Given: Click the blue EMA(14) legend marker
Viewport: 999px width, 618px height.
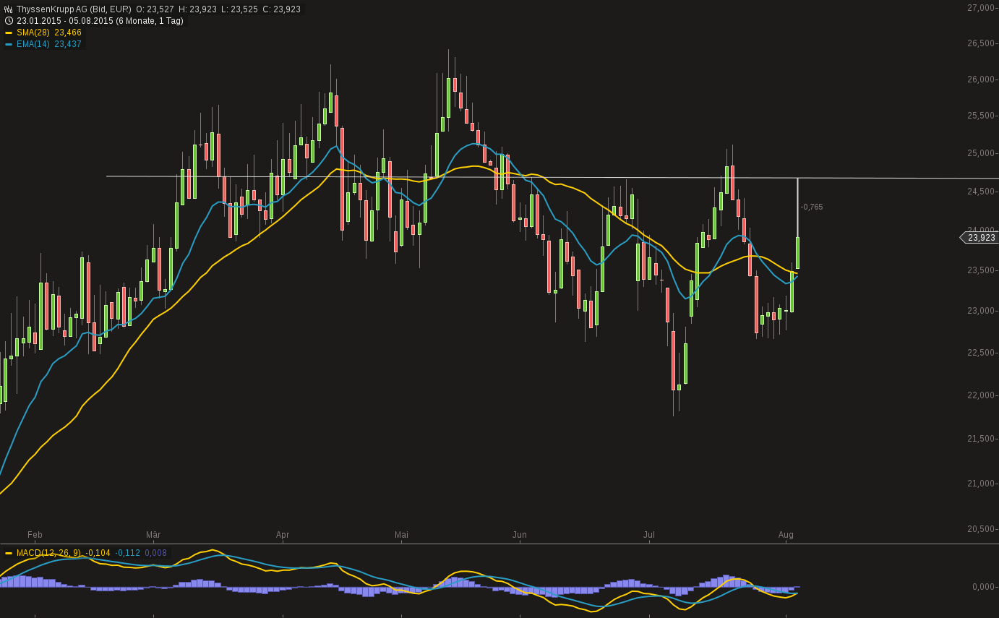Looking at the screenshot, I should point(9,44).
